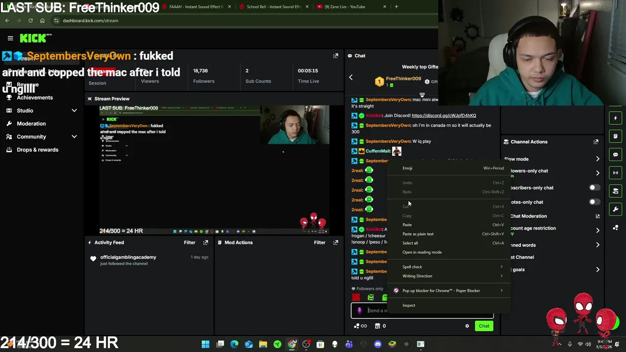Click the purple microphone icon in chat input

359,310
